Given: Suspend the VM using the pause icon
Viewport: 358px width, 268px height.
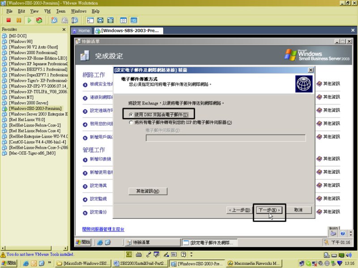Looking at the screenshot, I should pyautogui.click(x=19, y=20).
